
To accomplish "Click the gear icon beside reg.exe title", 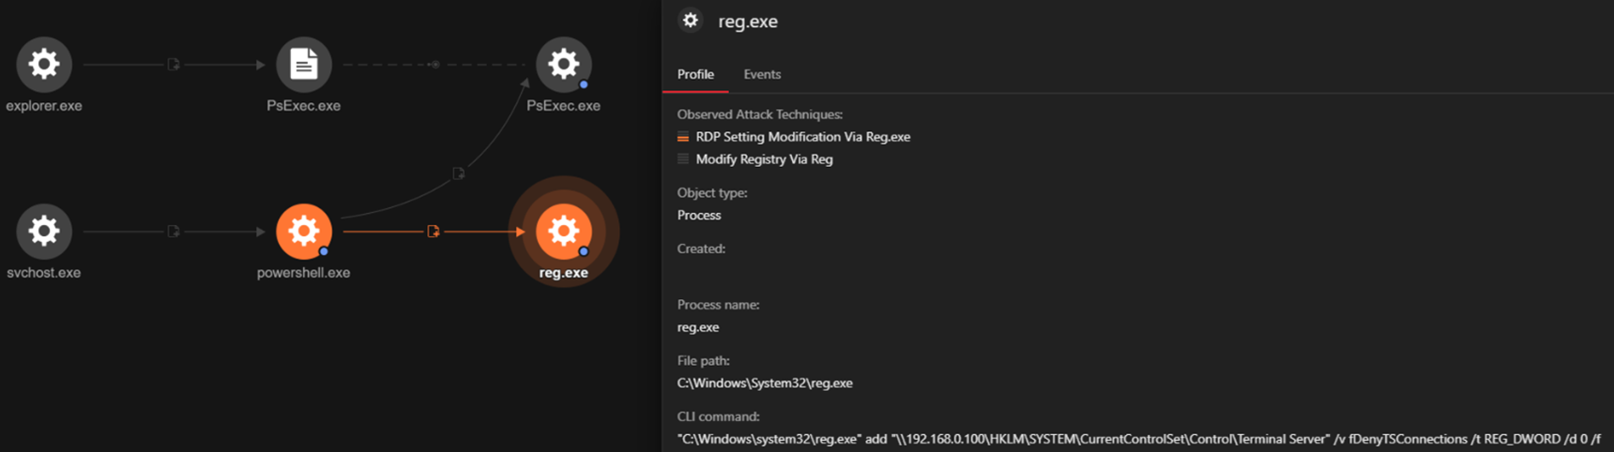I will (x=691, y=21).
